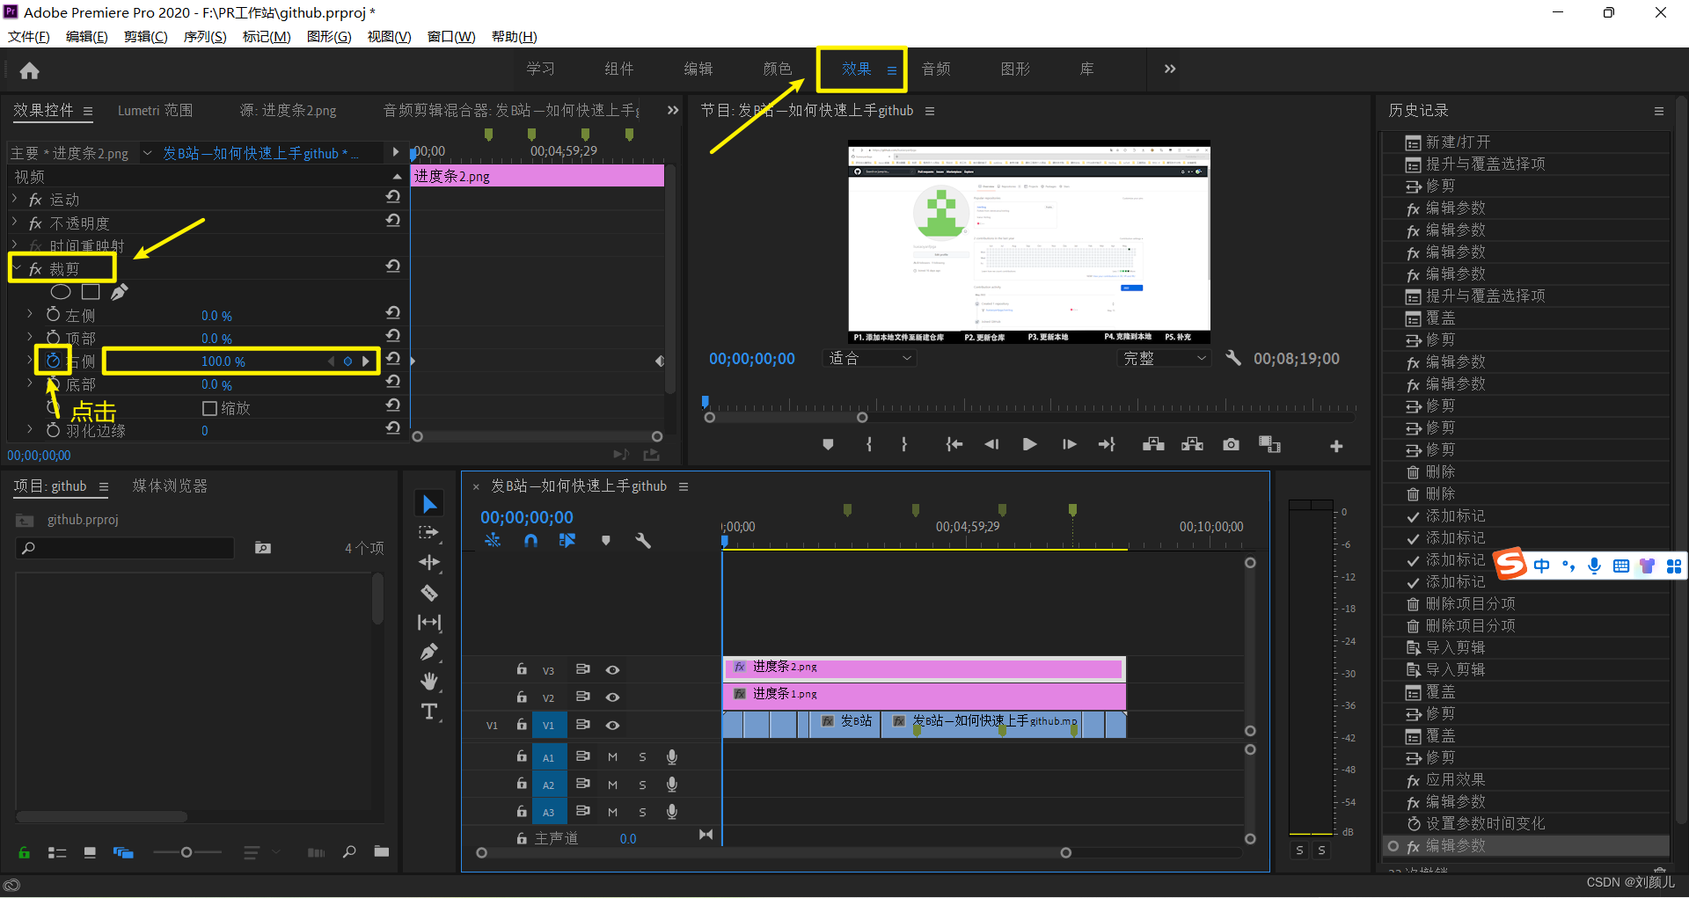Toggle V1 track output eye
The height and width of the screenshot is (898, 1689).
click(612, 726)
